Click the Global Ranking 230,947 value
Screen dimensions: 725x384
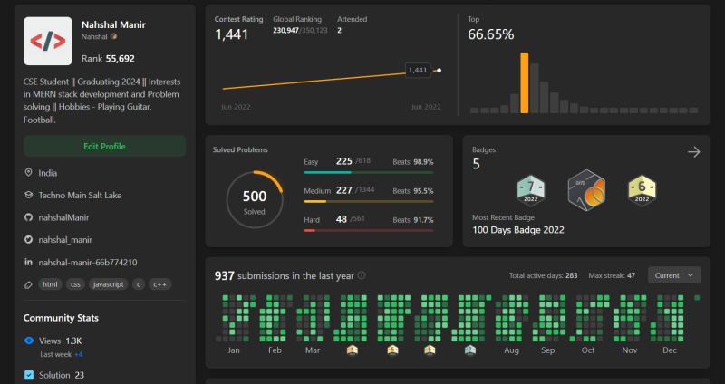tap(285, 31)
